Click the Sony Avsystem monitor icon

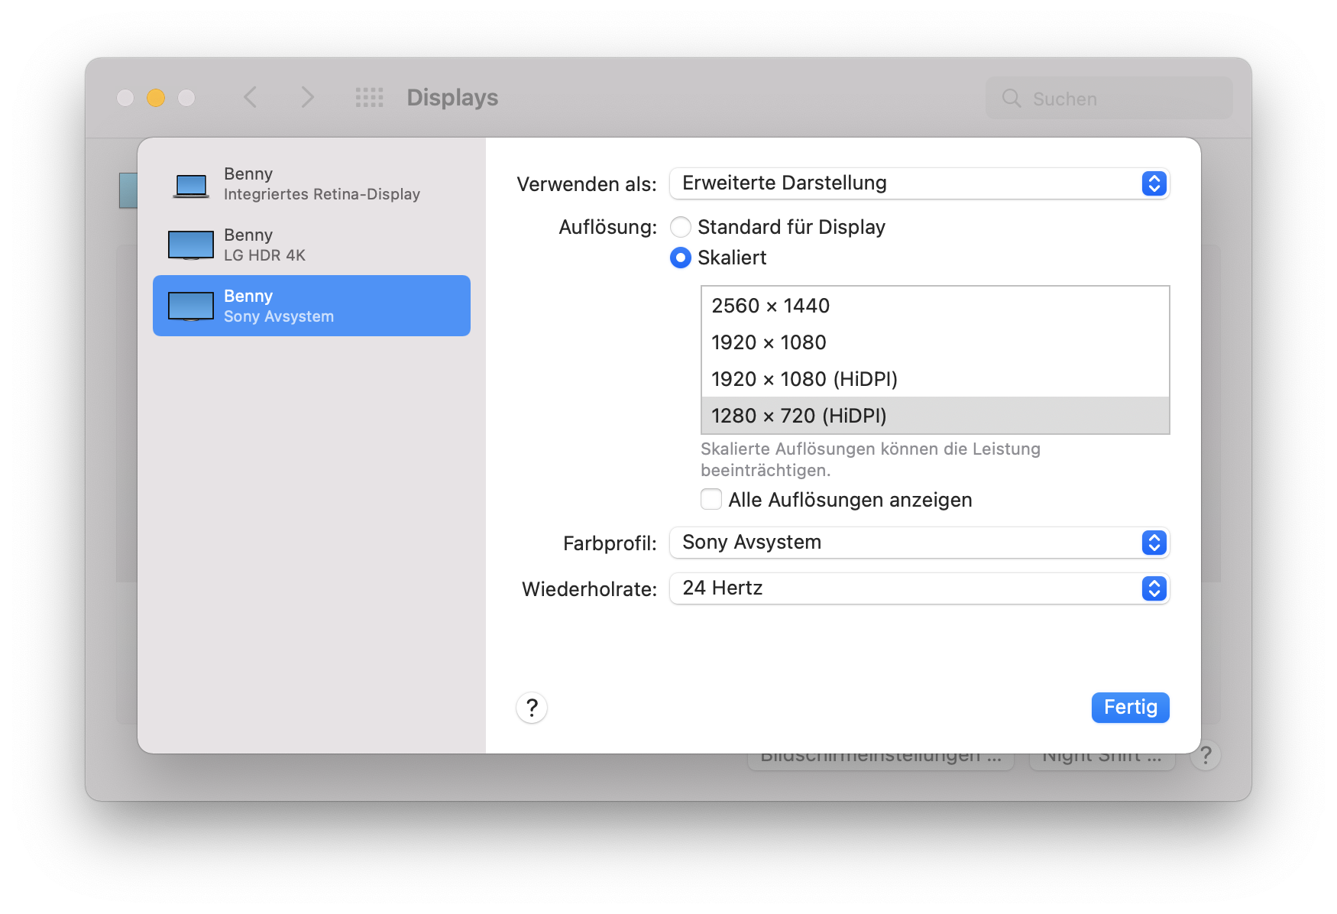click(x=190, y=306)
